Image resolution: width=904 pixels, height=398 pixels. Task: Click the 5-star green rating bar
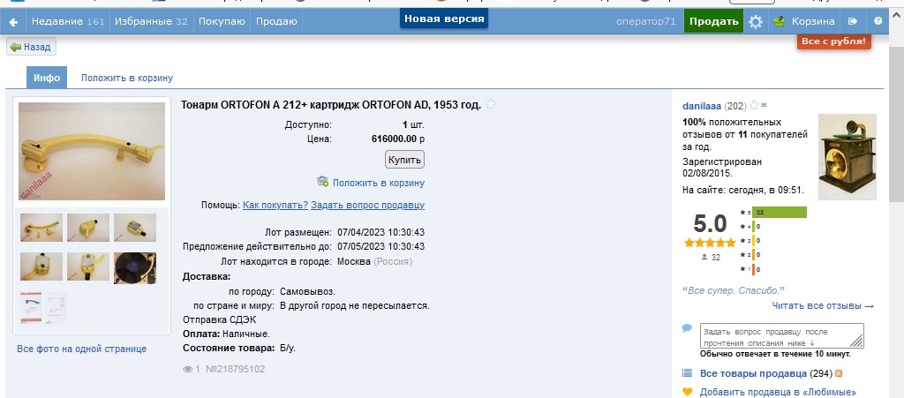780,213
